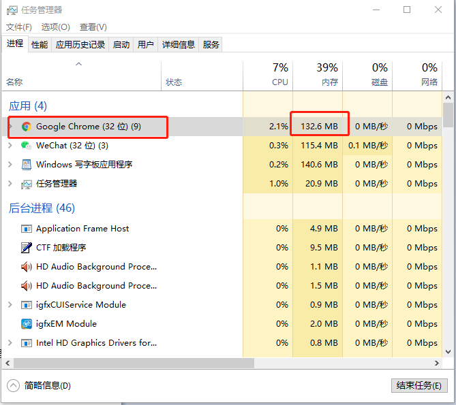Switch to the 性能 tab
The width and height of the screenshot is (456, 405).
(40, 45)
